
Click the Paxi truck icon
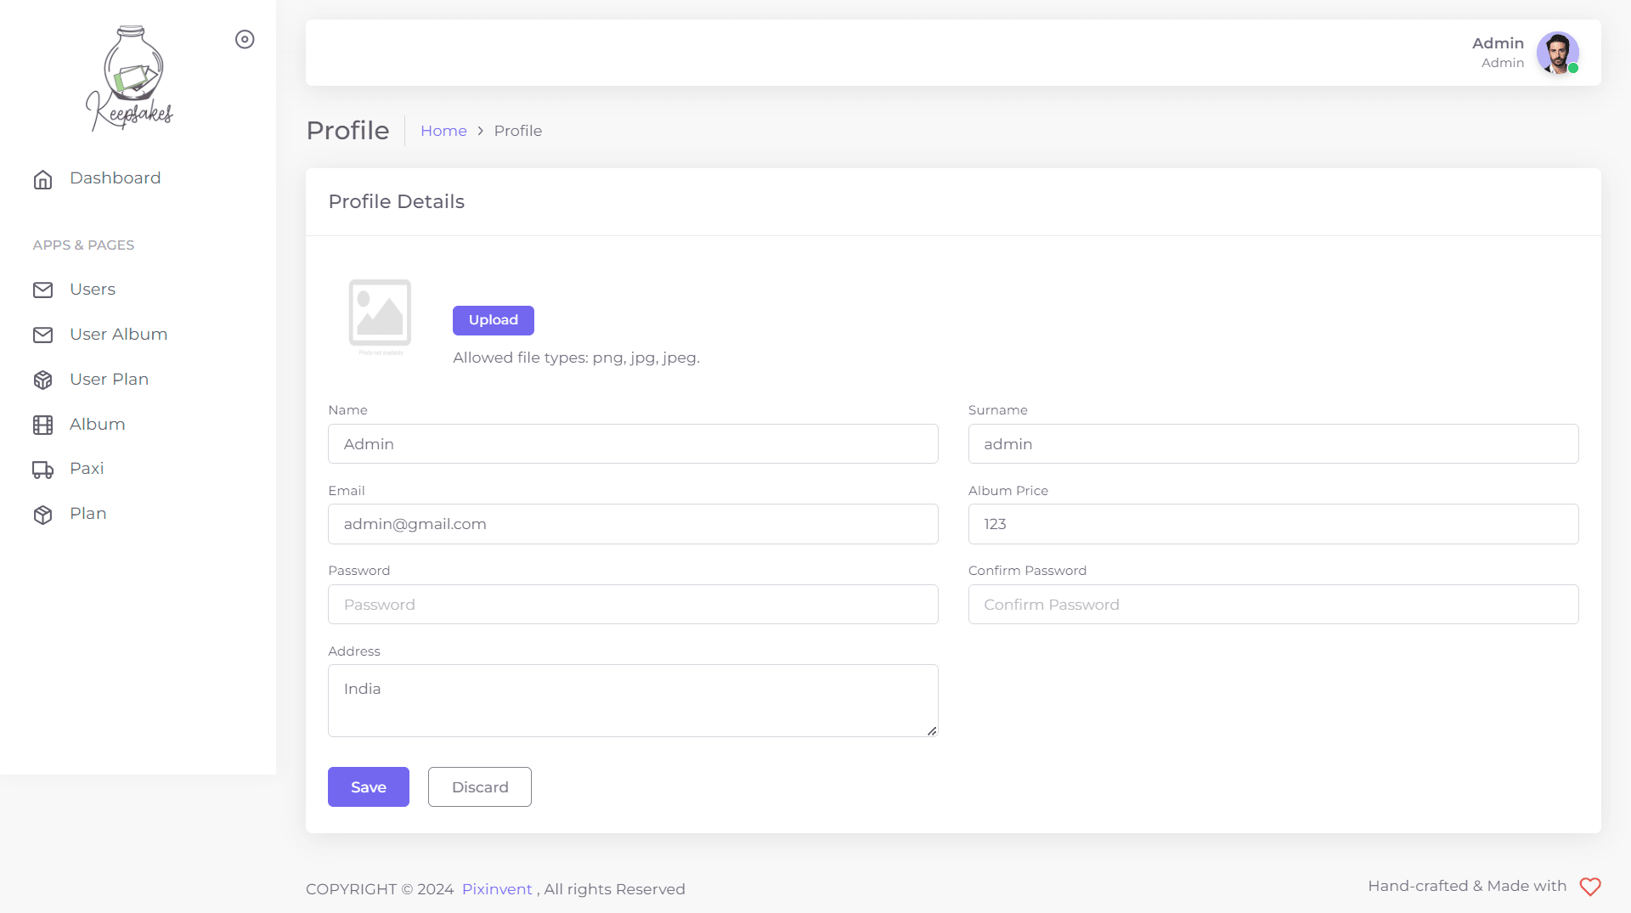42,470
